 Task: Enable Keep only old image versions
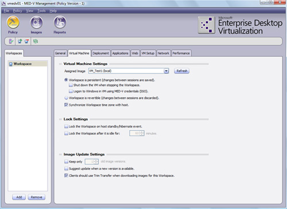pyautogui.click(x=66, y=162)
